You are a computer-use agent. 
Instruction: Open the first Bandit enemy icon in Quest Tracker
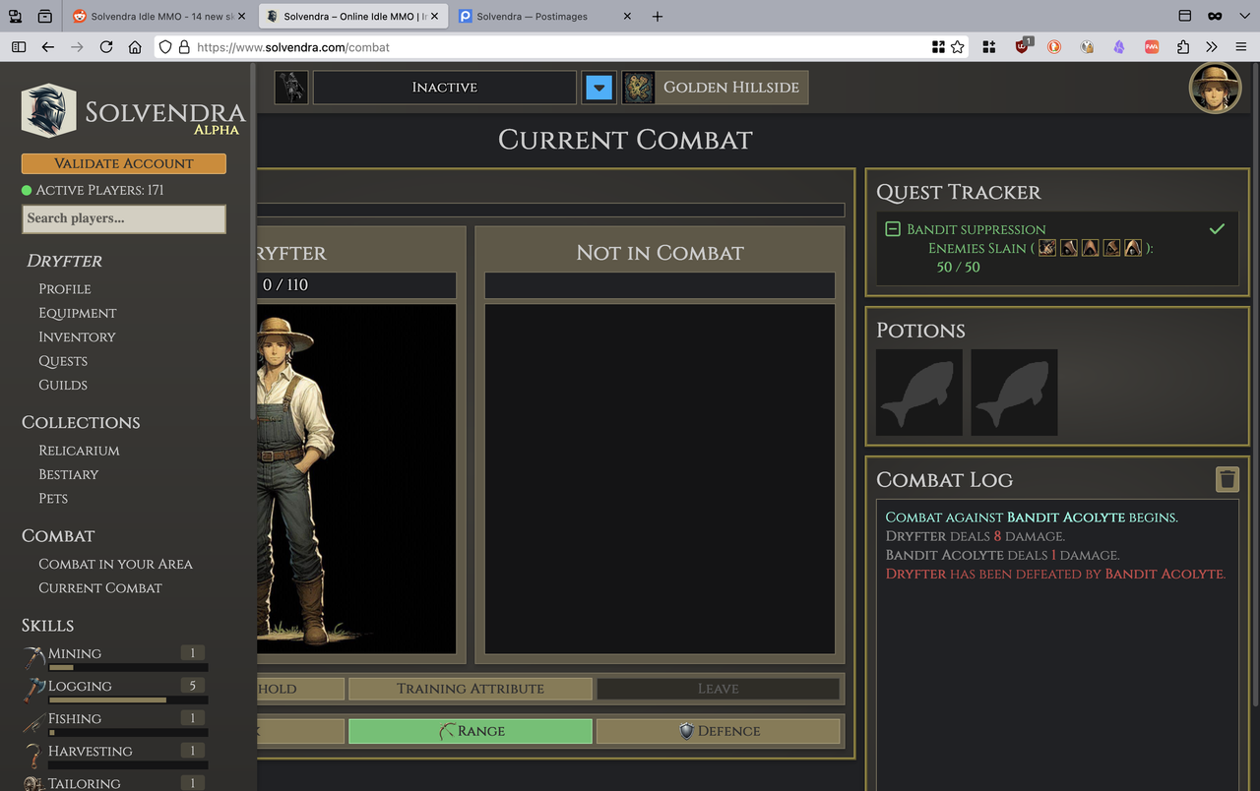coord(1046,248)
